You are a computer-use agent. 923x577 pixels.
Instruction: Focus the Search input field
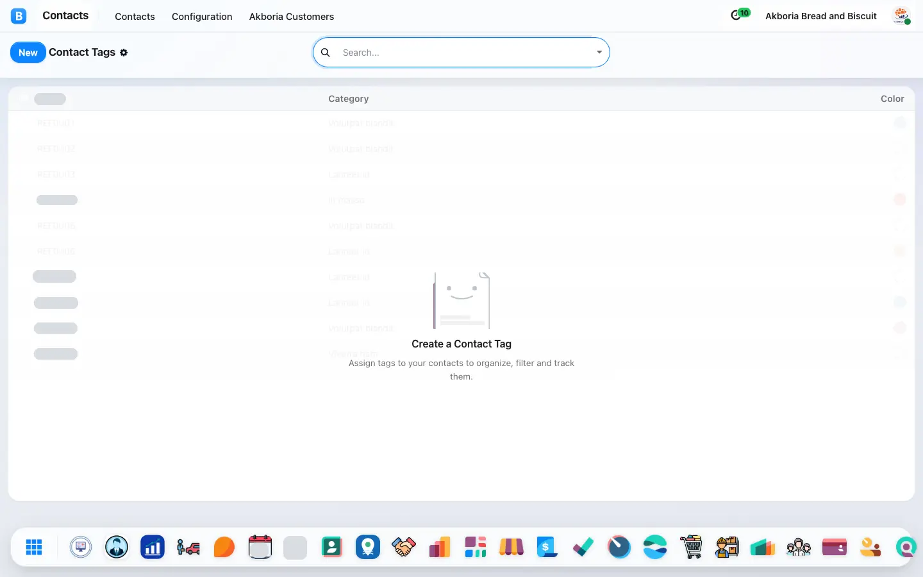465,53
